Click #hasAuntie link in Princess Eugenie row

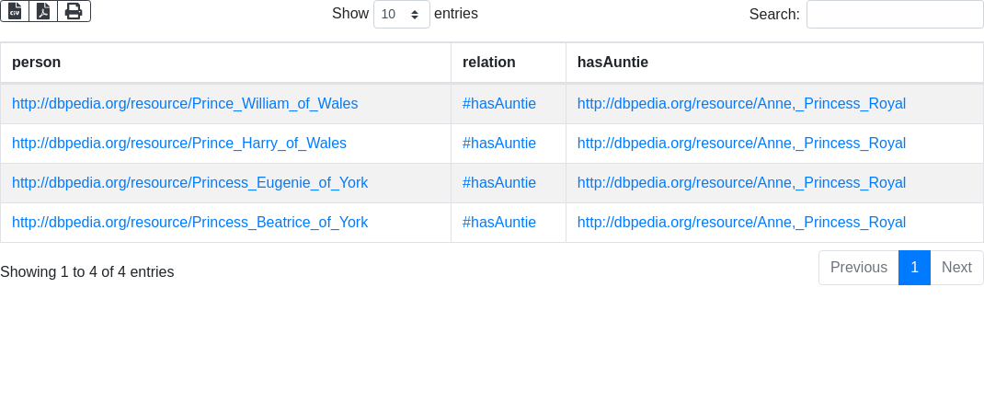499,183
